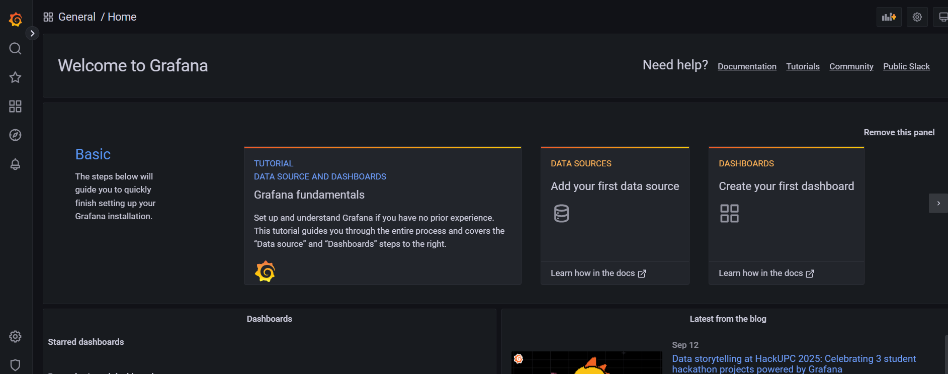Click Remove this panel
This screenshot has width=948, height=374.
click(899, 132)
